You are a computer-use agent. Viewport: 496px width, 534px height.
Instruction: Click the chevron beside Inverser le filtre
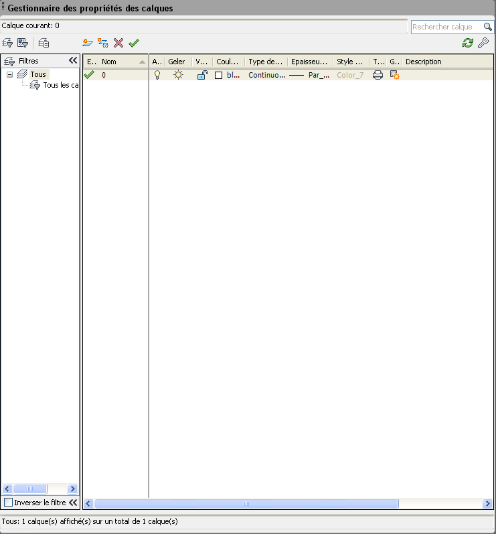tap(73, 502)
